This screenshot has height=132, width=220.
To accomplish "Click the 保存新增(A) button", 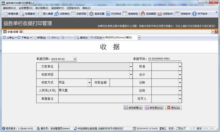I will tap(133, 107).
